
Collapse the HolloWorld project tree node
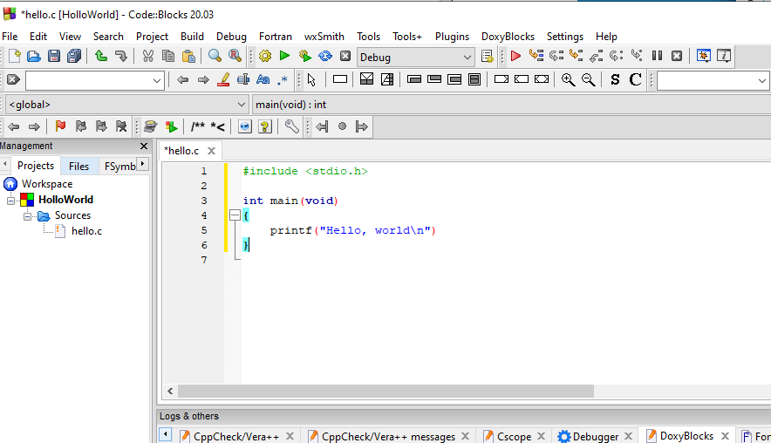10,200
